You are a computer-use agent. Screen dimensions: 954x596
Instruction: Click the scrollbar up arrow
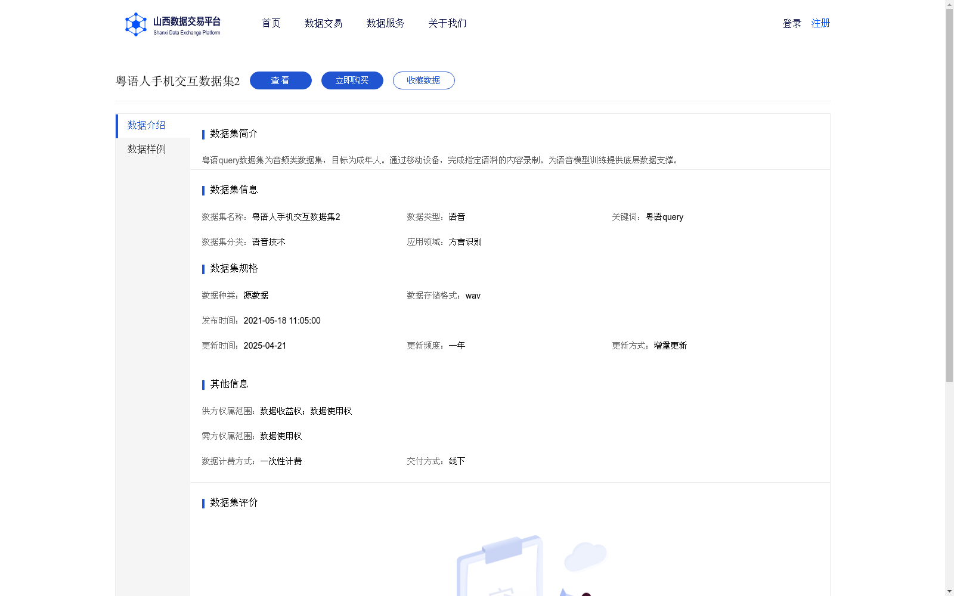coord(949,4)
